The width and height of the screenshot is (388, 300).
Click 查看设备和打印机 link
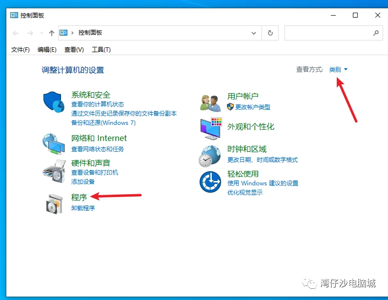pos(95,172)
